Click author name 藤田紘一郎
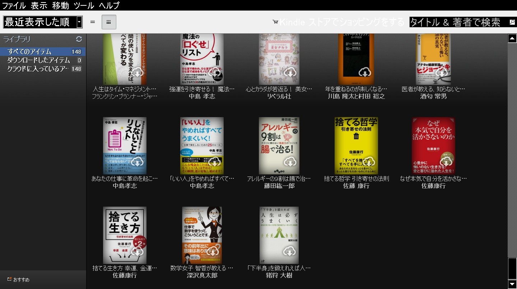 279,186
